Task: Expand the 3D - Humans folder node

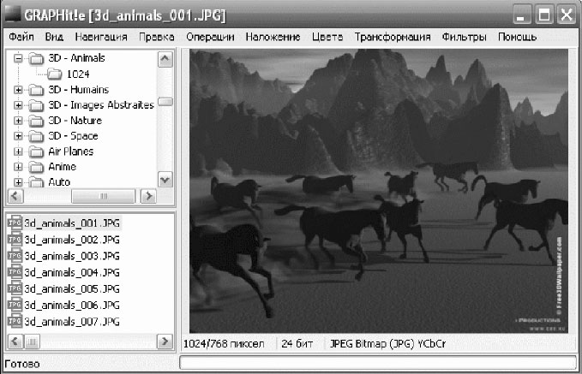Action: [19, 90]
